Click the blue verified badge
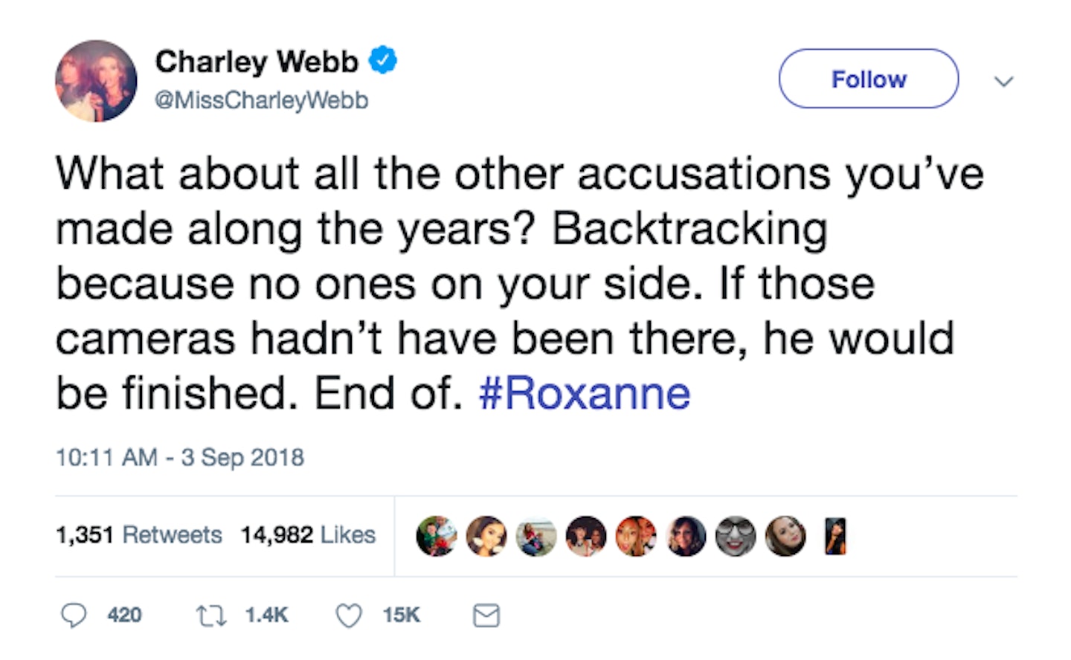 383,60
